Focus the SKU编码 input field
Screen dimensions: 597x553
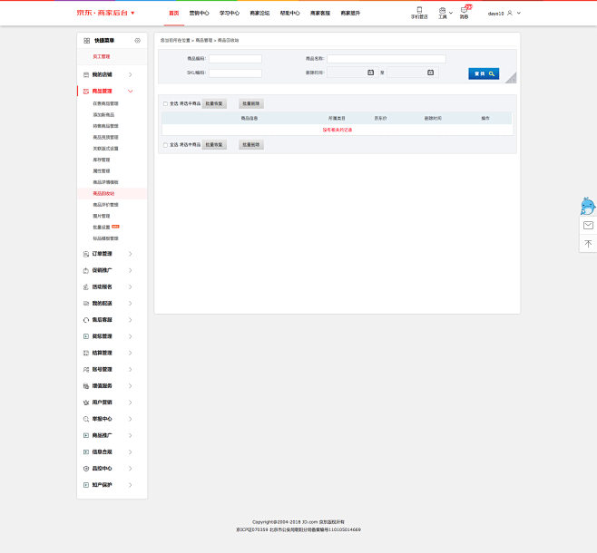(235, 73)
